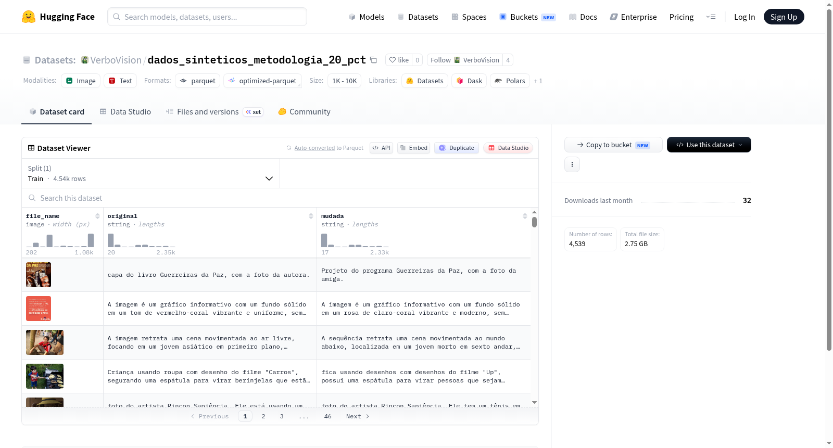Expand the Split Train dropdown
The image size is (833, 448).
tap(151, 173)
